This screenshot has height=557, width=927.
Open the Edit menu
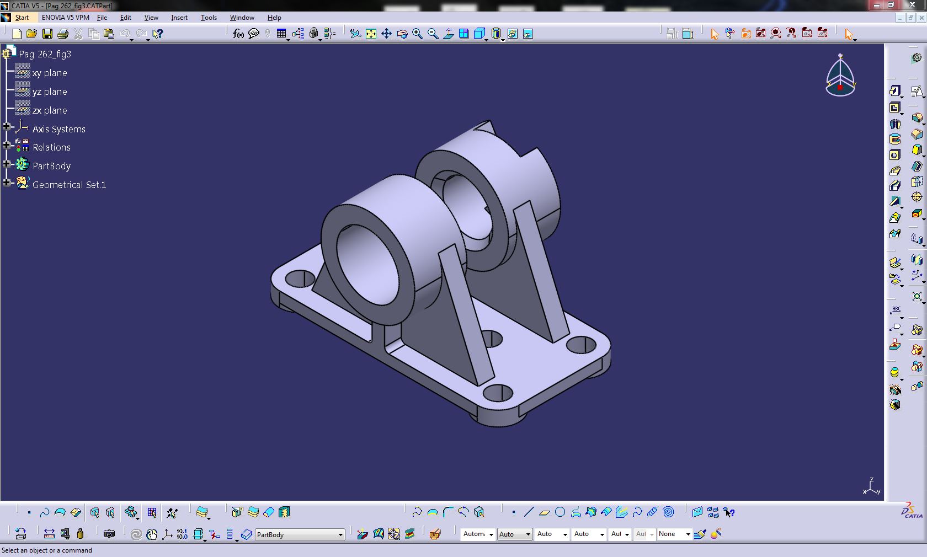click(126, 18)
